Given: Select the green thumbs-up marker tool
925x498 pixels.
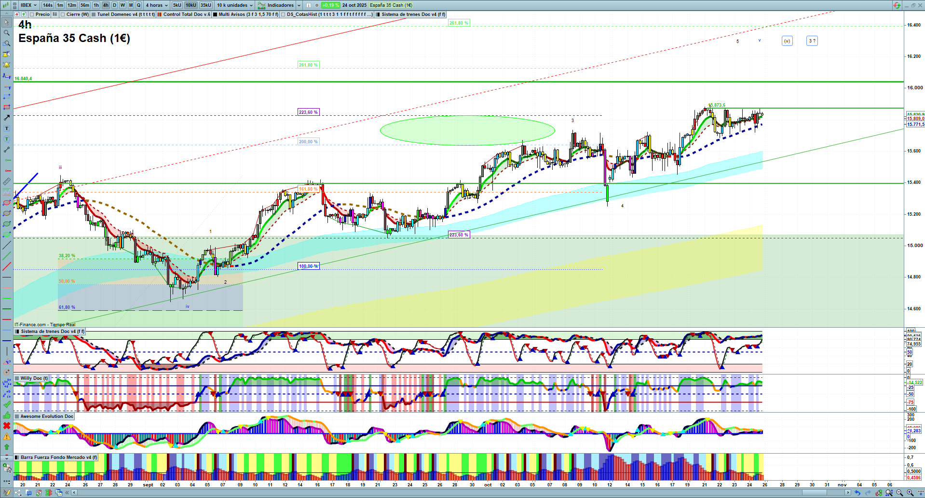Looking at the screenshot, I should (x=7, y=415).
